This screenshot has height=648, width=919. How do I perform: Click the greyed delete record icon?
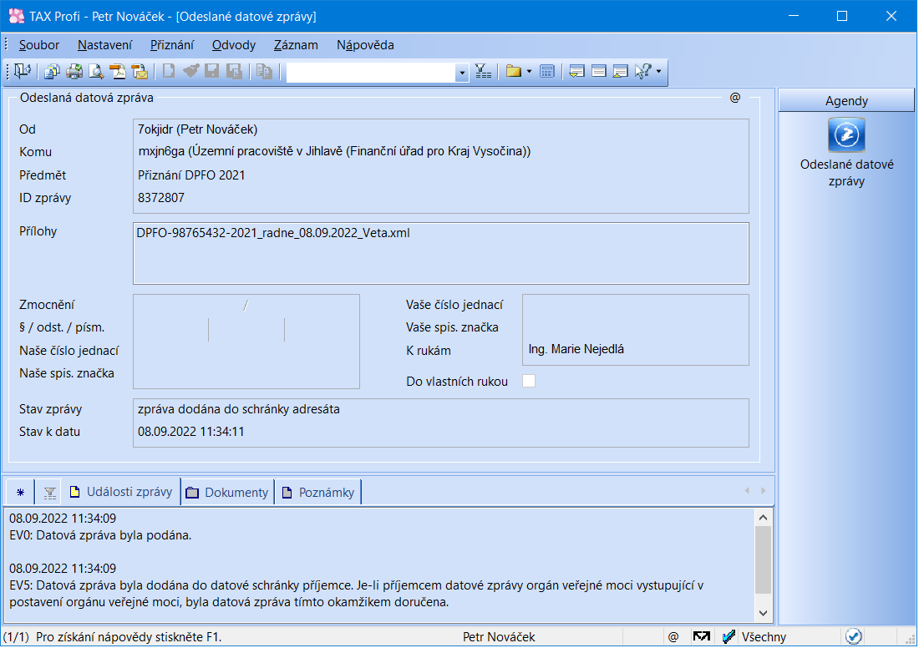pos(191,72)
